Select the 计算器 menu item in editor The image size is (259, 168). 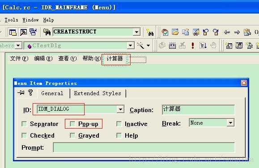[115, 59]
